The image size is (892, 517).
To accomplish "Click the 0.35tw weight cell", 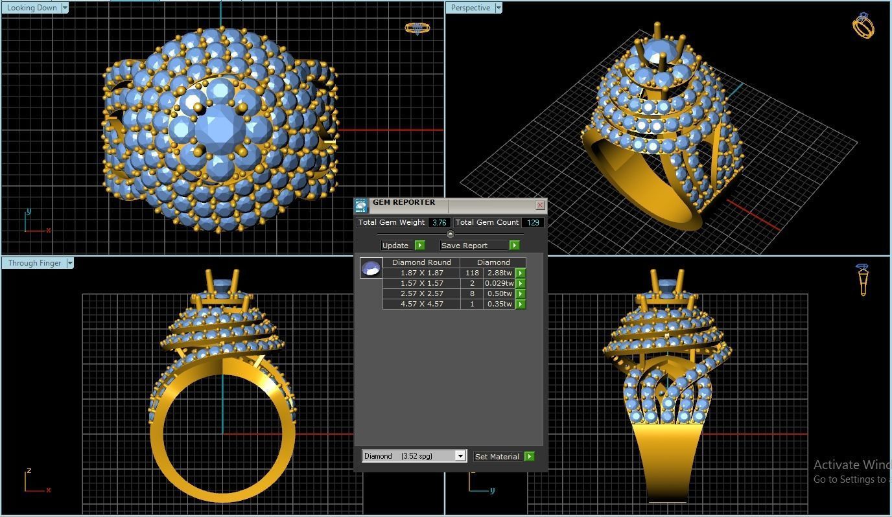I will coord(499,304).
